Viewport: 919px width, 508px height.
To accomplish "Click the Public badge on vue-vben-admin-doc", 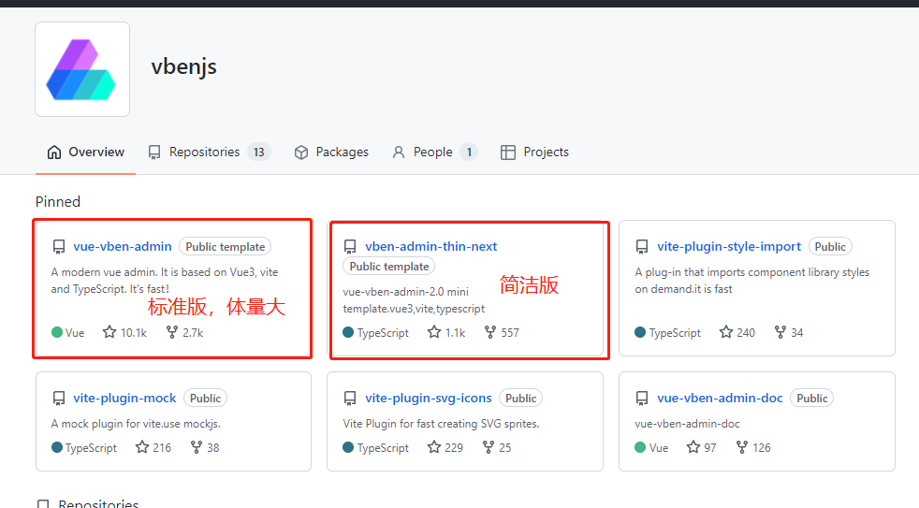I will [x=811, y=399].
